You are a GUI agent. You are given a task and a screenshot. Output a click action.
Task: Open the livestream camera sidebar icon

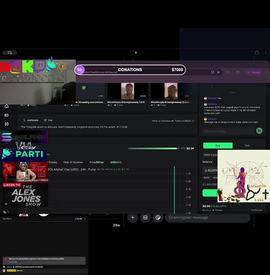pyautogui.click(x=7, y=115)
